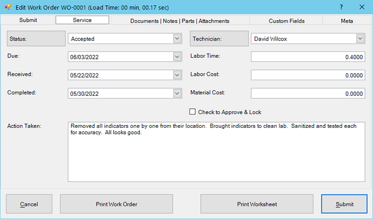Click the 'Action Taken:' label

click(x=24, y=126)
